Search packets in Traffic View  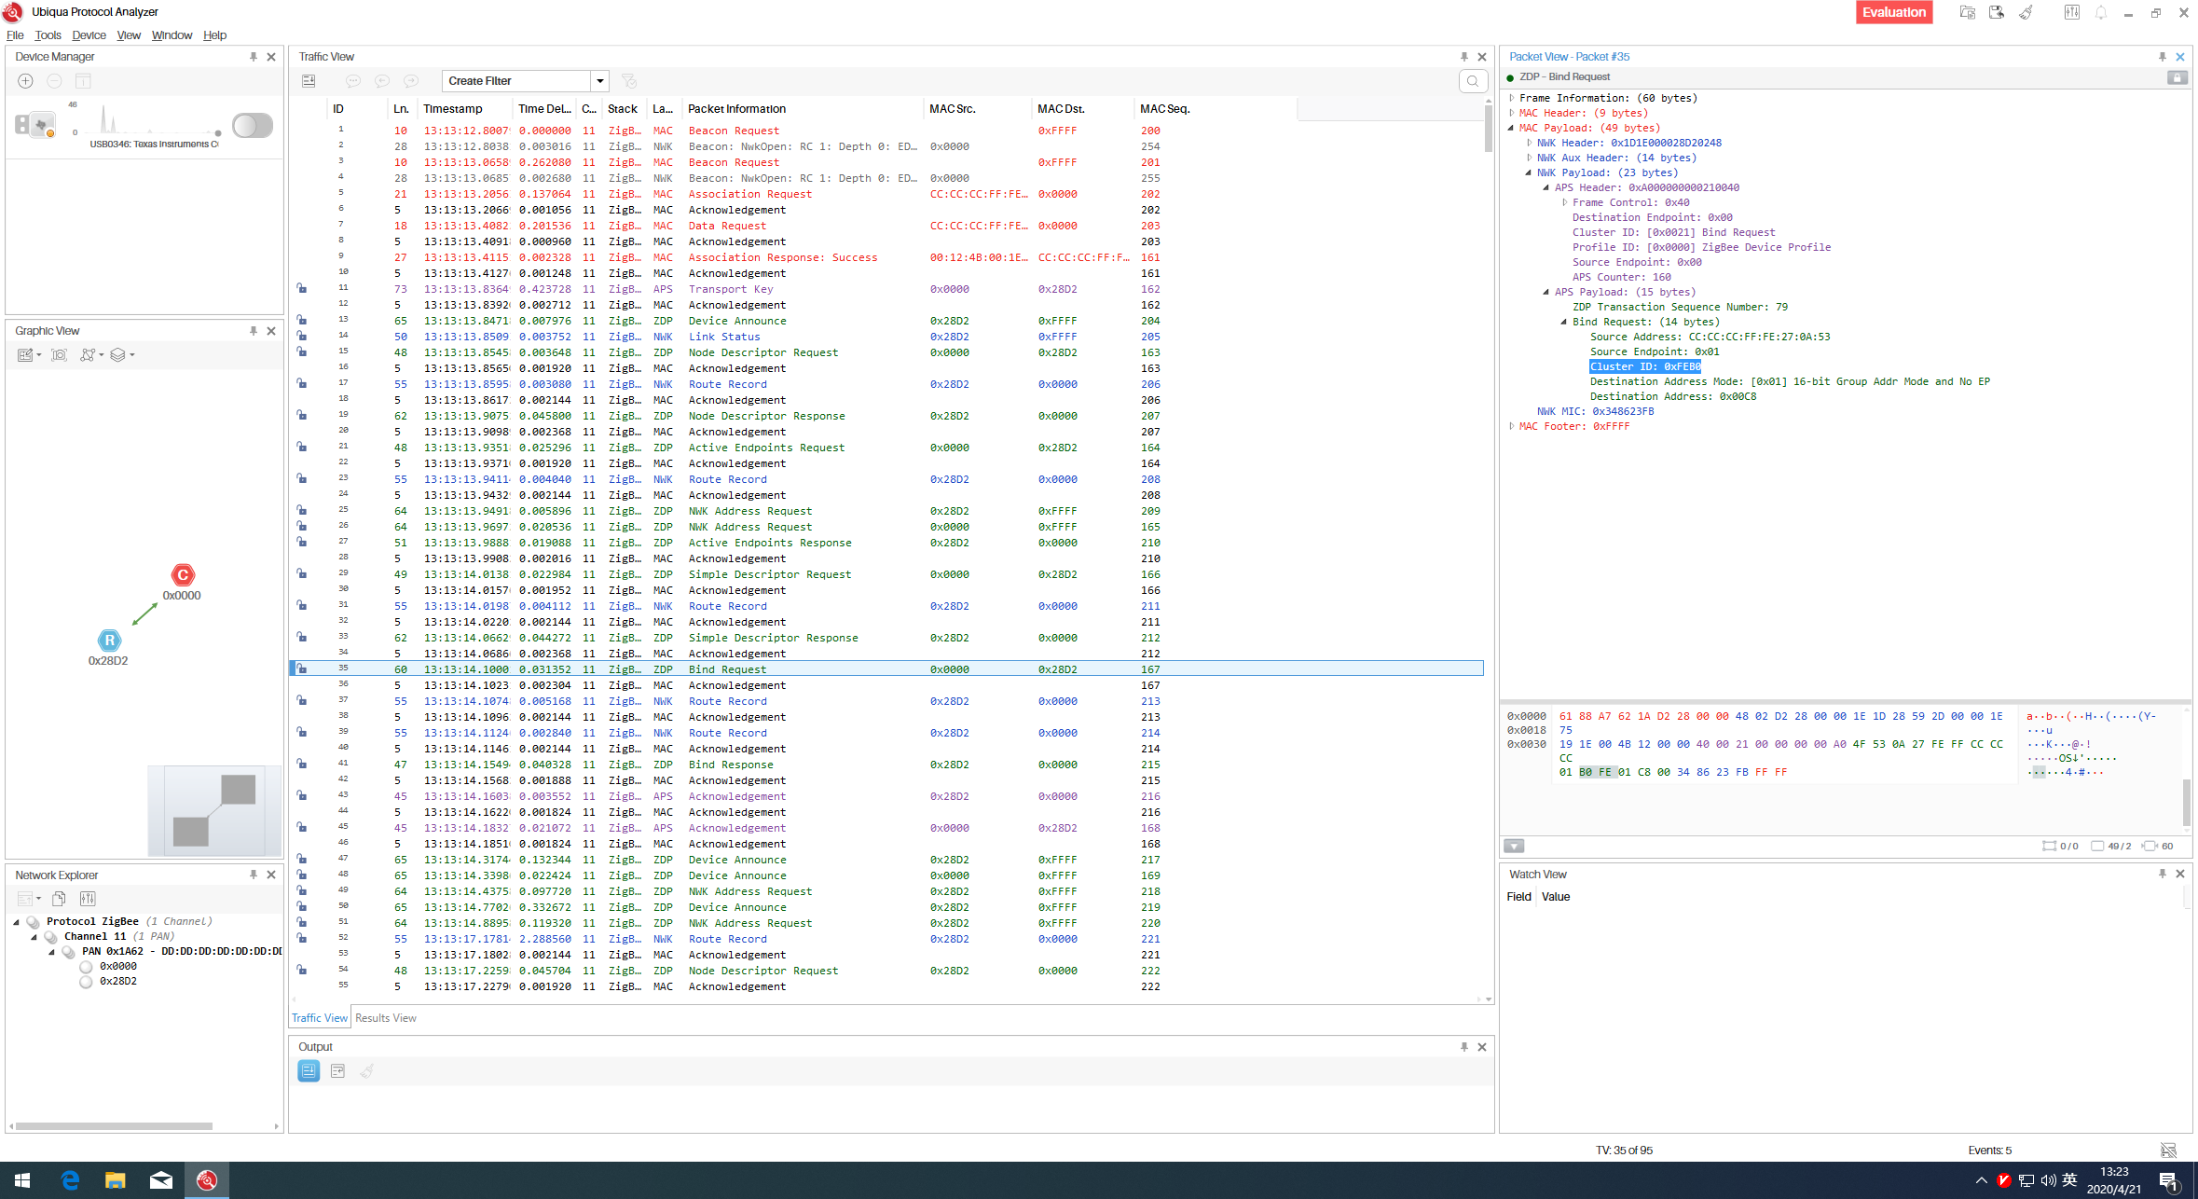(1473, 81)
